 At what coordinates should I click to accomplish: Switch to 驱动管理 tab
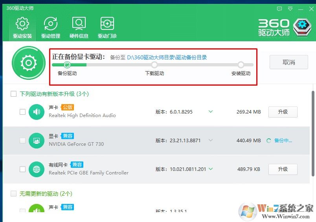pos(51,28)
